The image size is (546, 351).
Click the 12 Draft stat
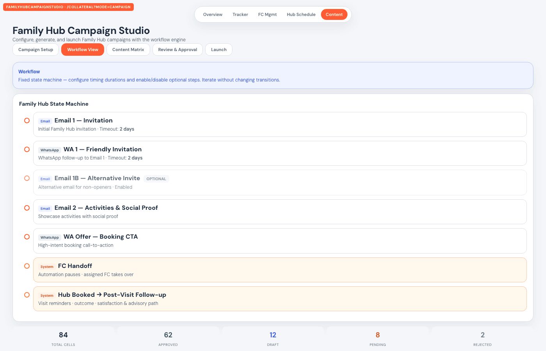[x=273, y=339]
